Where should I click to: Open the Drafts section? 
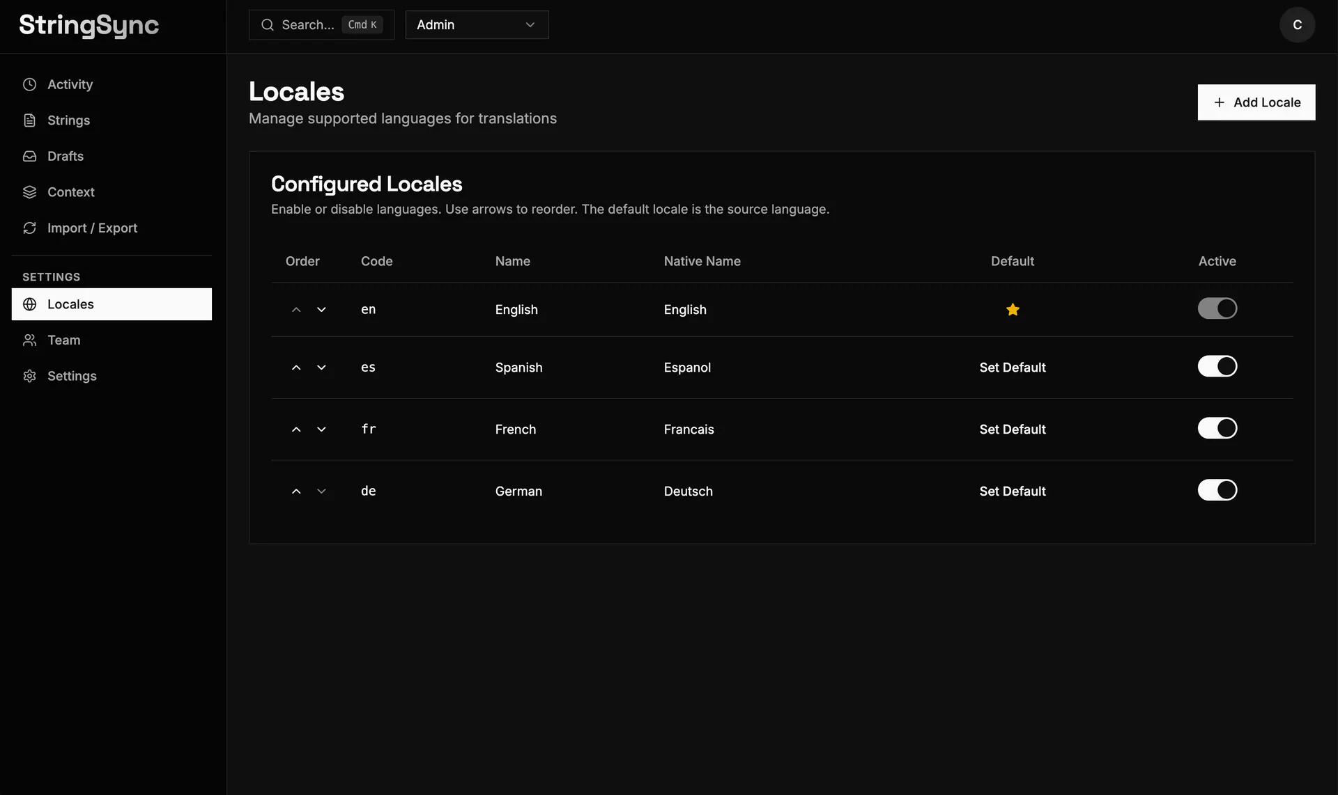[111, 156]
